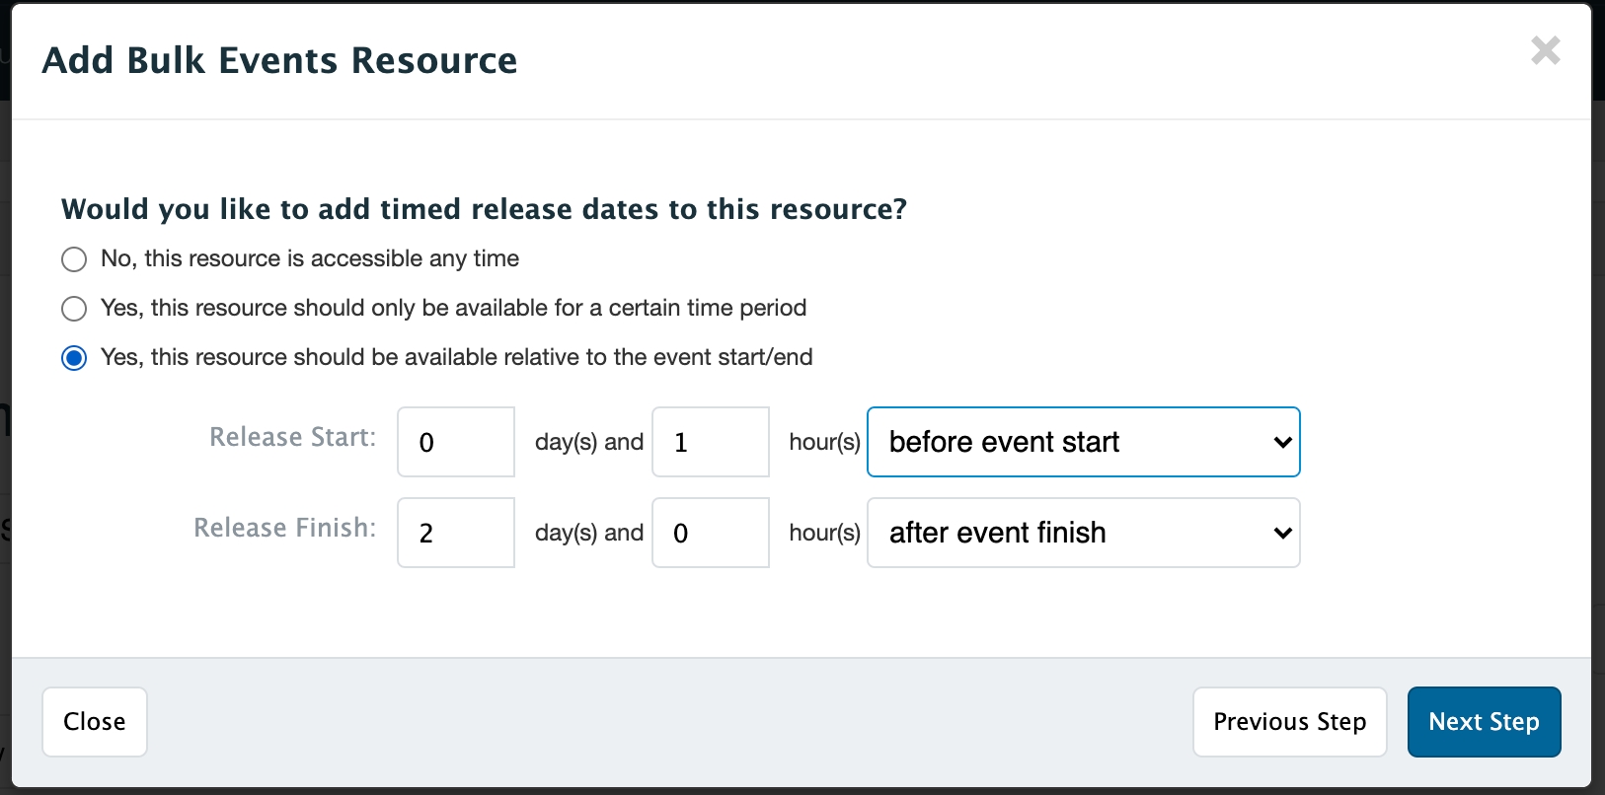The image size is (1605, 795).
Task: Click the chevron arrow on Release Finish dropdown
Action: [x=1282, y=533]
